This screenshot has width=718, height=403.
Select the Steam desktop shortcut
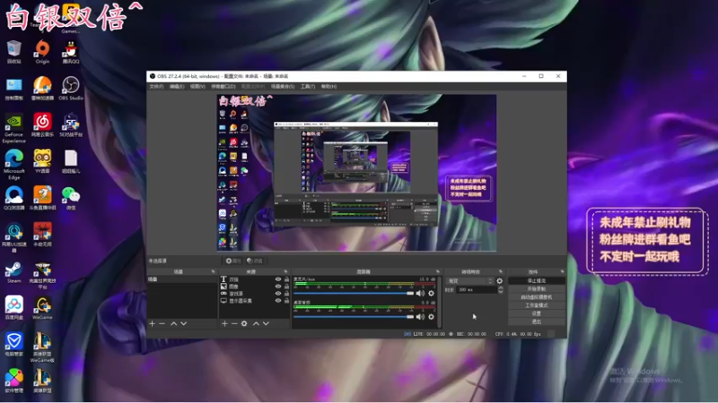point(13,272)
